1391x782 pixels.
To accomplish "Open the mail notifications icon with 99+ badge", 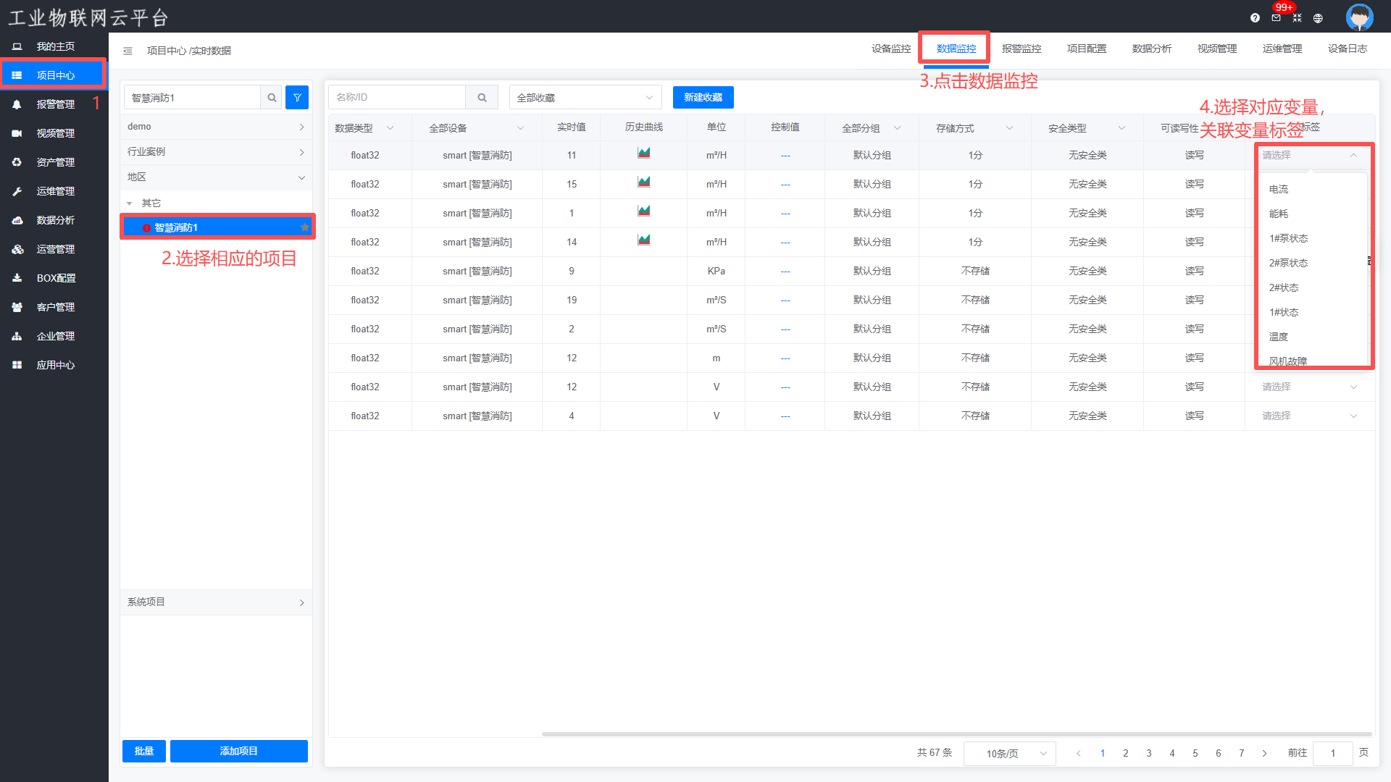I will pos(1276,18).
